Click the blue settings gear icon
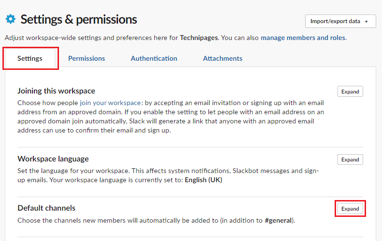This screenshot has height=241, width=382. point(11,19)
